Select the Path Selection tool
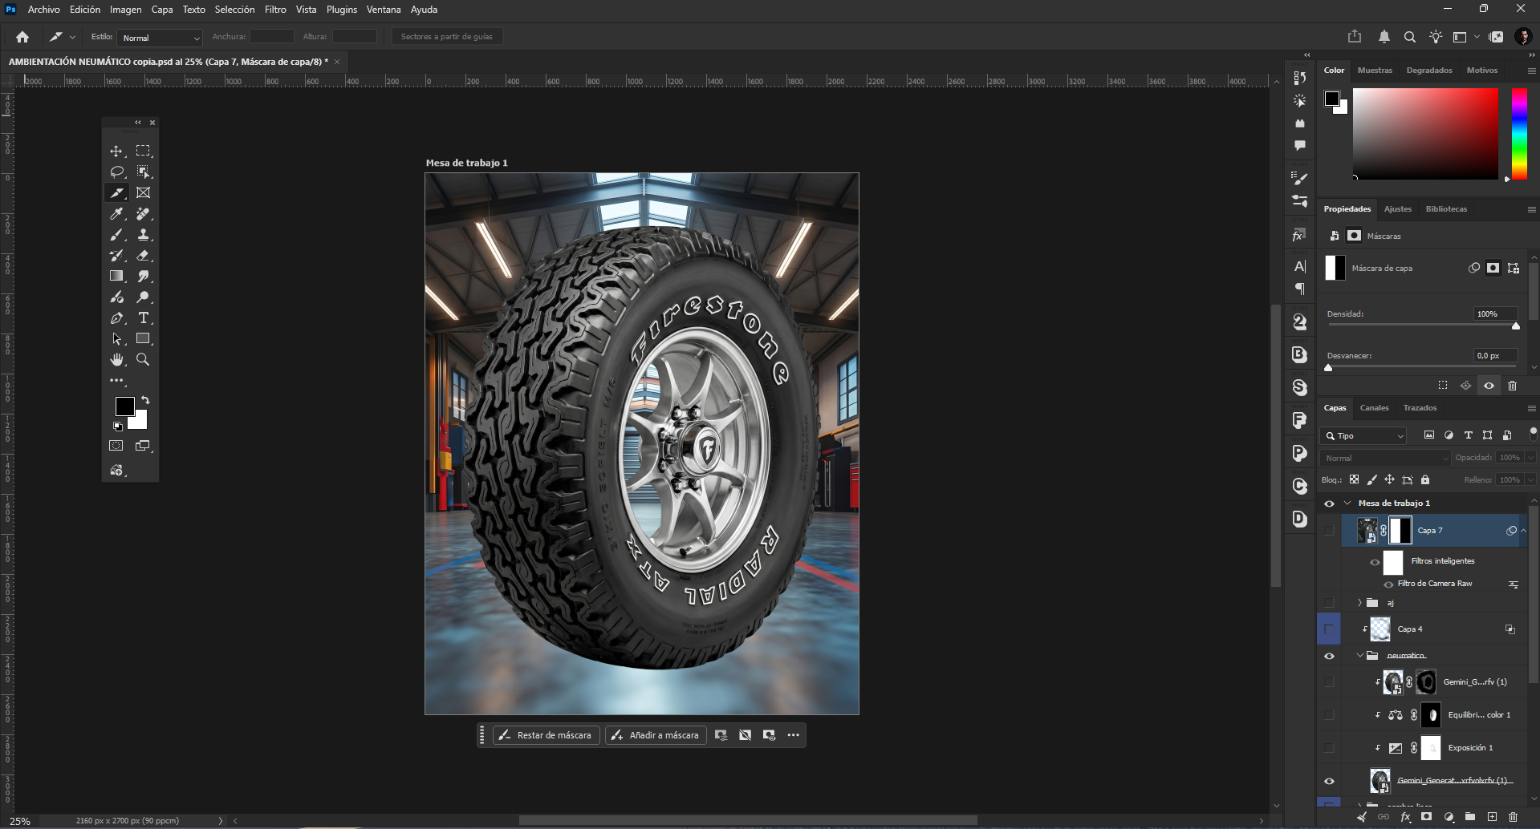This screenshot has height=829, width=1540. [x=116, y=338]
